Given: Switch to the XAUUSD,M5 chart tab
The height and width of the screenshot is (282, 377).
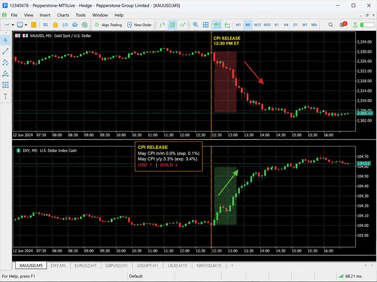Looking at the screenshot, I should pos(31,265).
